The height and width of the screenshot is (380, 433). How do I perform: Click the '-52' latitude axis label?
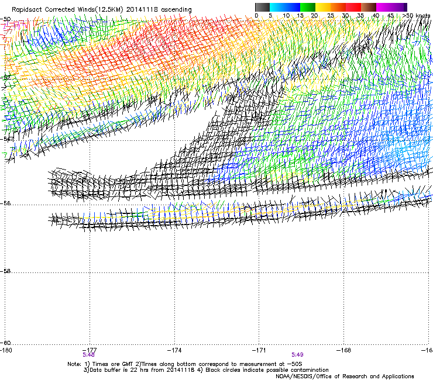pos(5,78)
